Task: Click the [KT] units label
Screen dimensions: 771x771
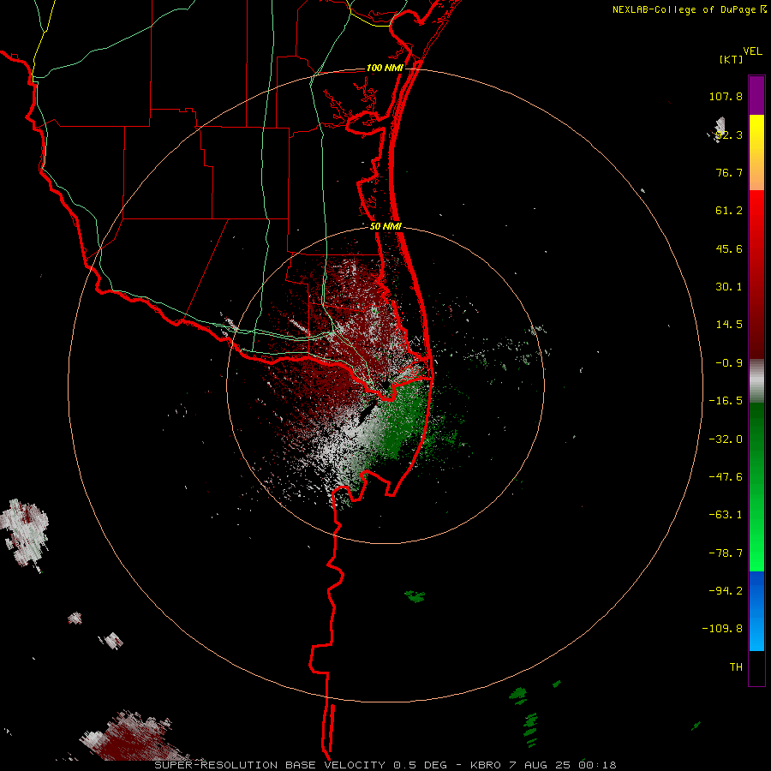Action: 732,59
